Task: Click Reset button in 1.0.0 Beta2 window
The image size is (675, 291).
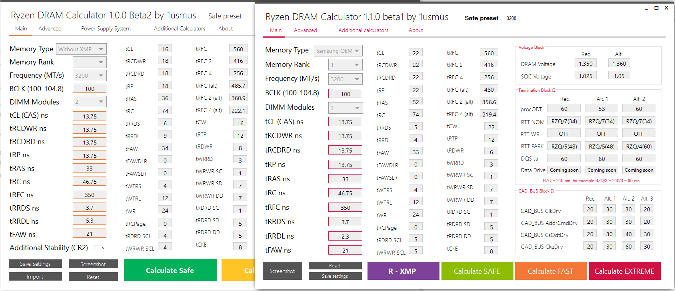Action: click(93, 277)
